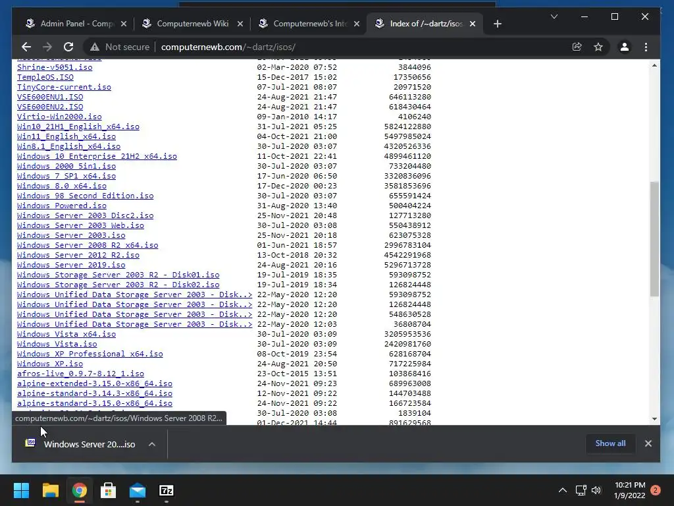Open Mail app from taskbar
Screen dimensions: 674x506
click(138, 490)
